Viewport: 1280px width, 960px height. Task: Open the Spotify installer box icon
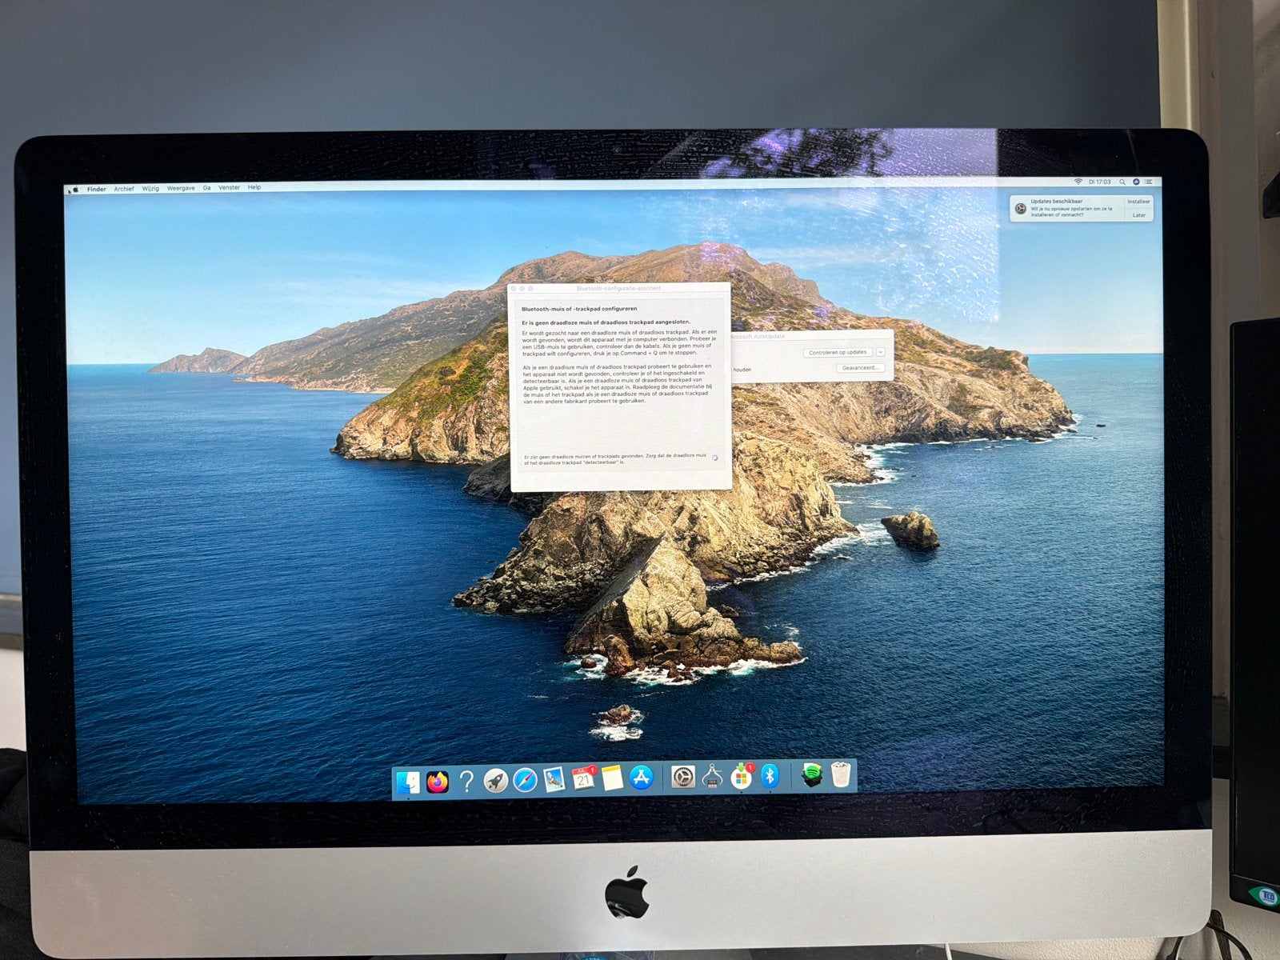click(811, 774)
